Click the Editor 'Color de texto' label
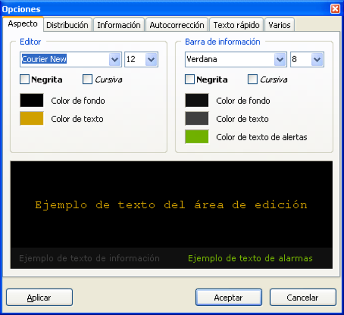344x315 pixels. point(77,119)
